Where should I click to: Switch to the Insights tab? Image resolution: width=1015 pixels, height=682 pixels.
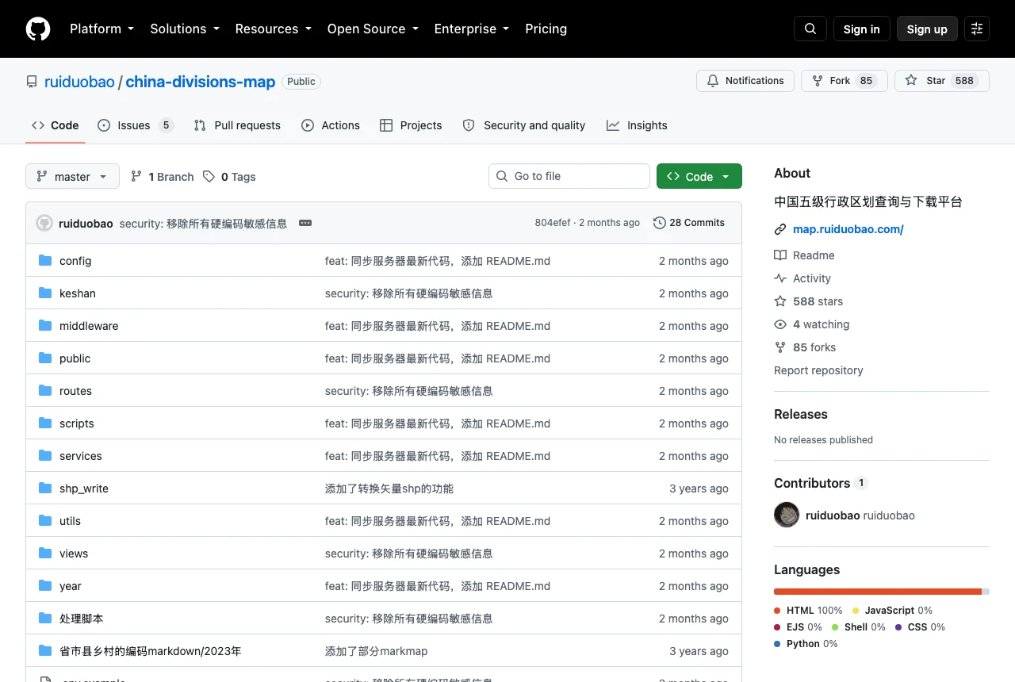(x=637, y=125)
